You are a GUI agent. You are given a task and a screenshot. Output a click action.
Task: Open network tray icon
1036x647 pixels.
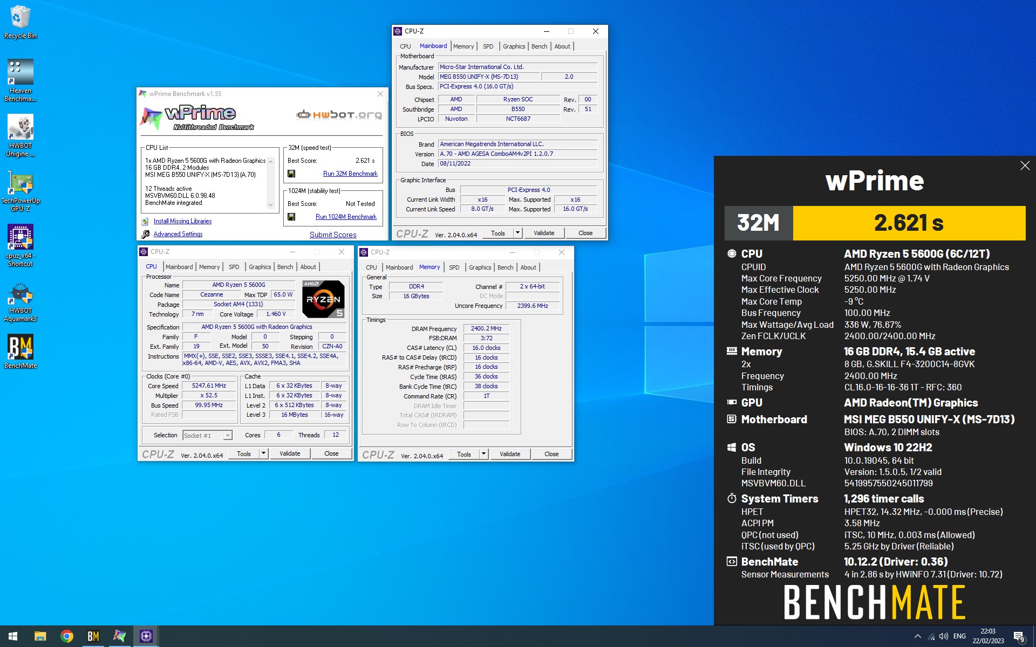pyautogui.click(x=931, y=636)
